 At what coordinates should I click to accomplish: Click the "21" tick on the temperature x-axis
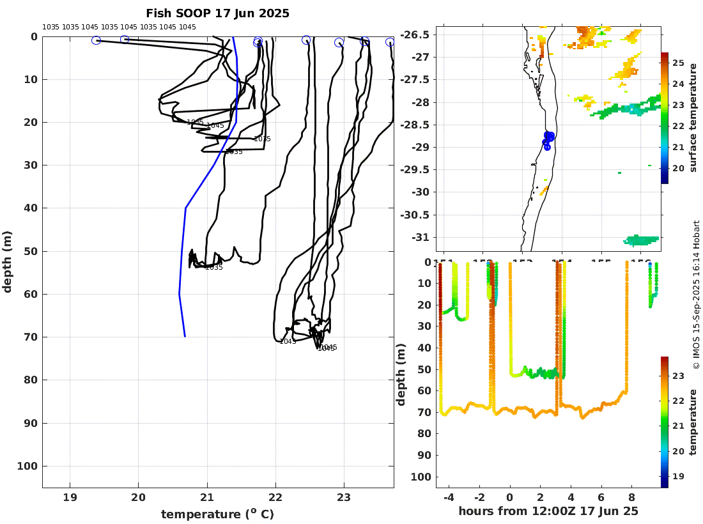(x=207, y=497)
